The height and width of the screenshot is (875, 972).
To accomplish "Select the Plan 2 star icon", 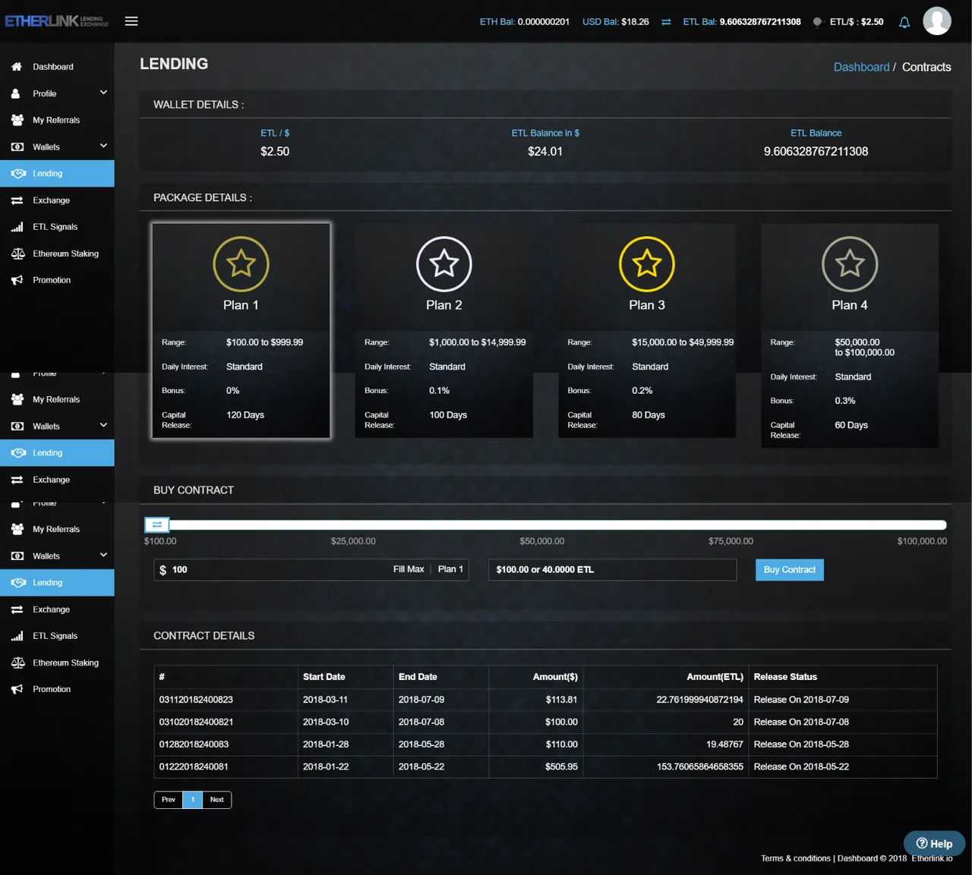I will [444, 264].
